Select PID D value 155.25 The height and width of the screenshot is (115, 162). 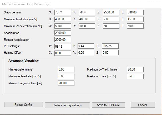click(x=110, y=46)
